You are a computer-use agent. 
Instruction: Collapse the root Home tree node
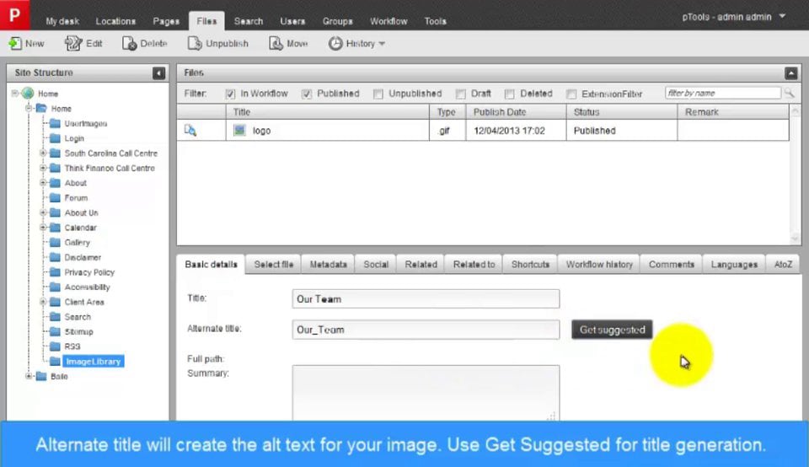click(15, 94)
